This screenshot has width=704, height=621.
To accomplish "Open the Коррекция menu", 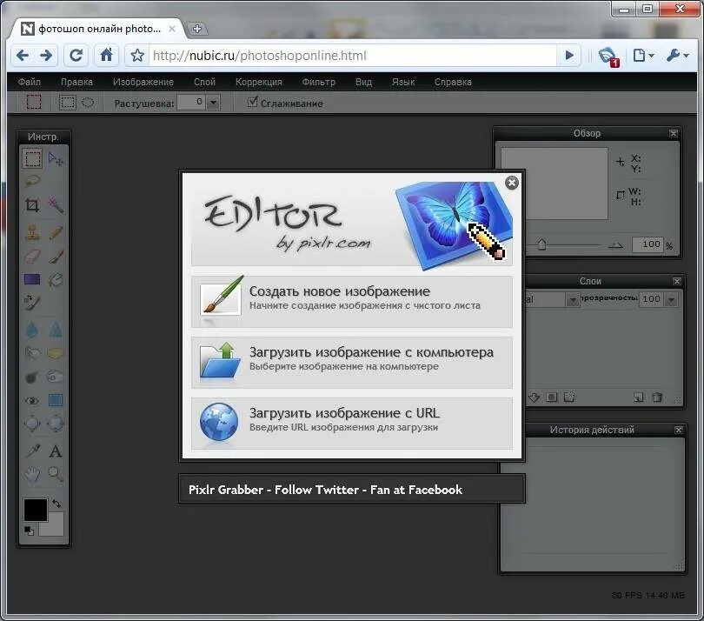I will [x=259, y=82].
